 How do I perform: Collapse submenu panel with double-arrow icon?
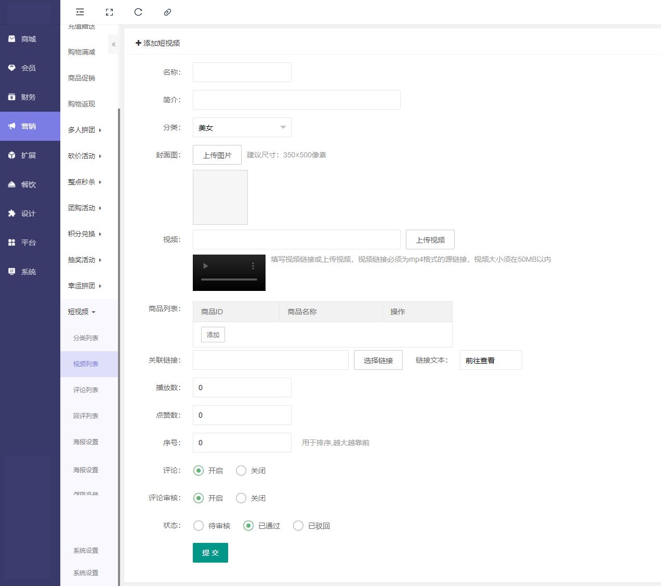coord(113,44)
